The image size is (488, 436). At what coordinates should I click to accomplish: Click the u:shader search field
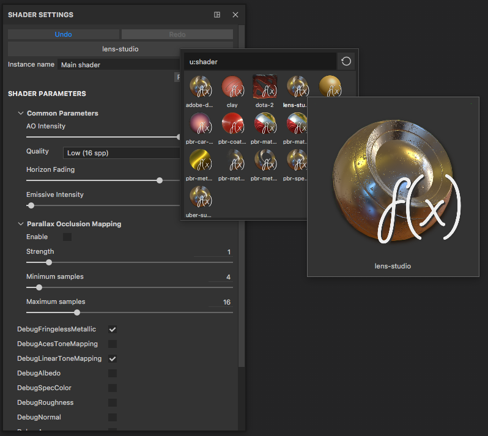tap(260, 62)
